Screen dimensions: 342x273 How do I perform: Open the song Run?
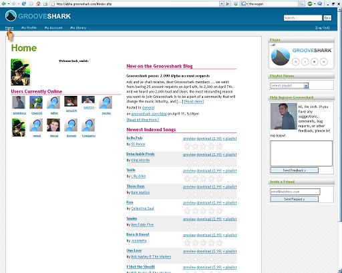(130, 202)
